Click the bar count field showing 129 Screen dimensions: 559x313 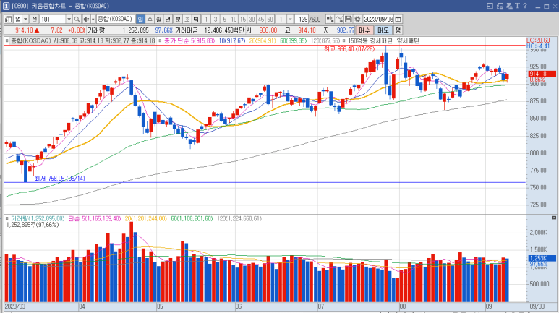[303, 19]
